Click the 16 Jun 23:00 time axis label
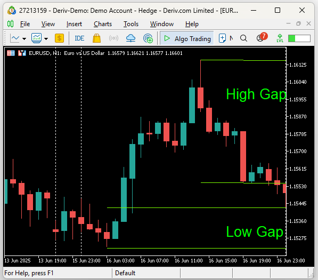 pos(291,261)
